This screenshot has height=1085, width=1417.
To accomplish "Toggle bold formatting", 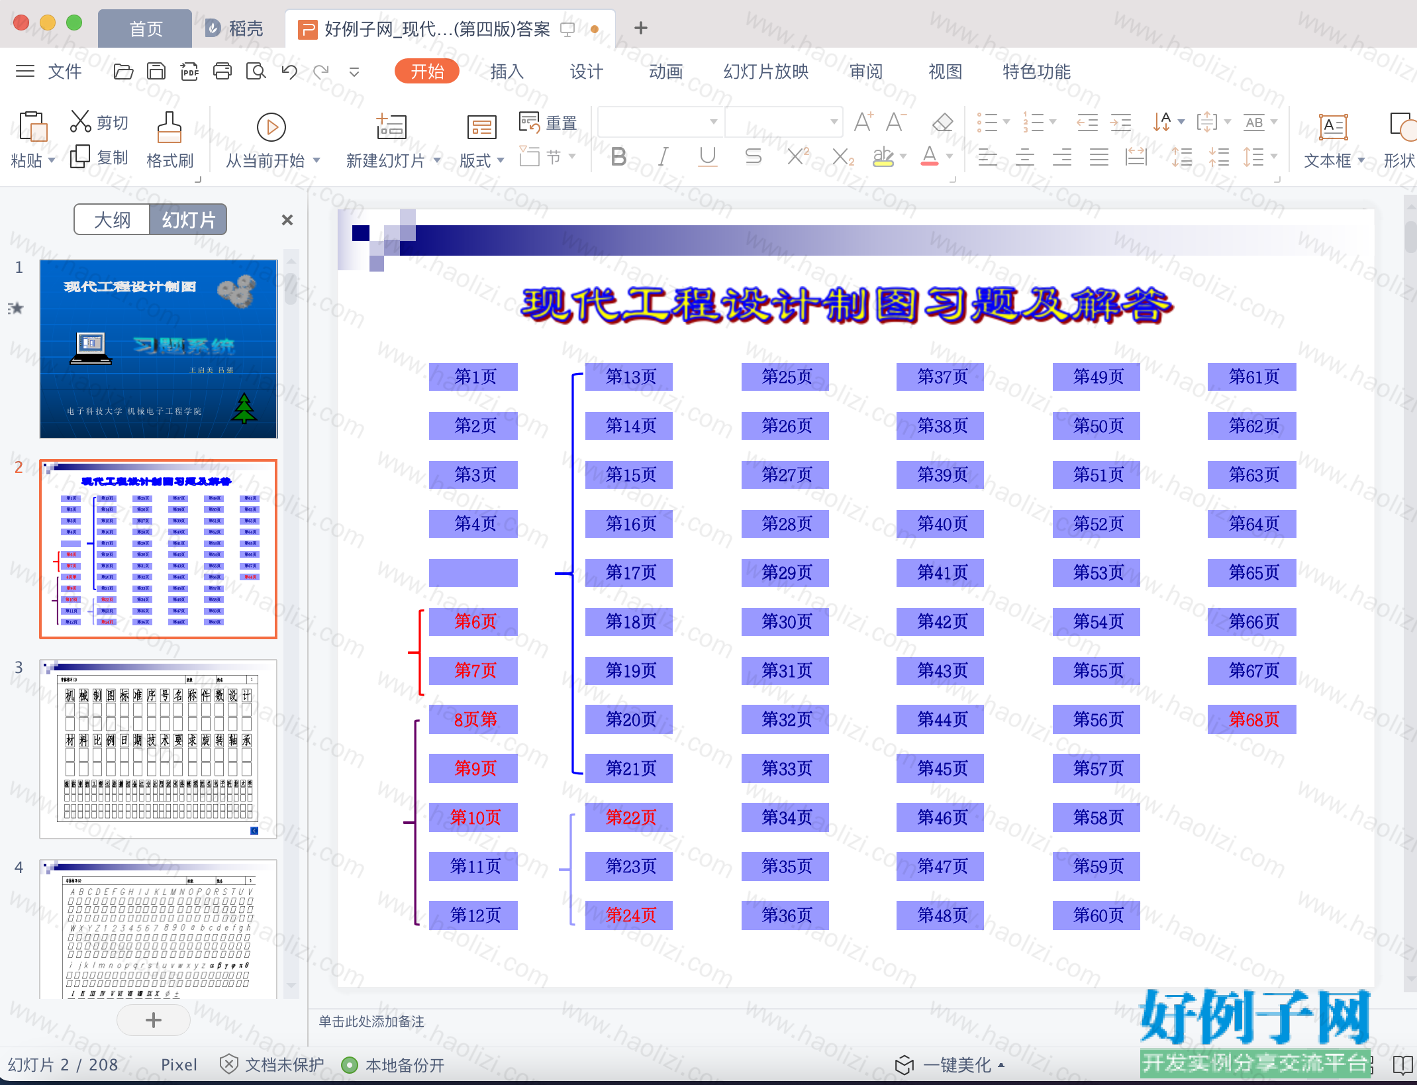I will tap(619, 157).
